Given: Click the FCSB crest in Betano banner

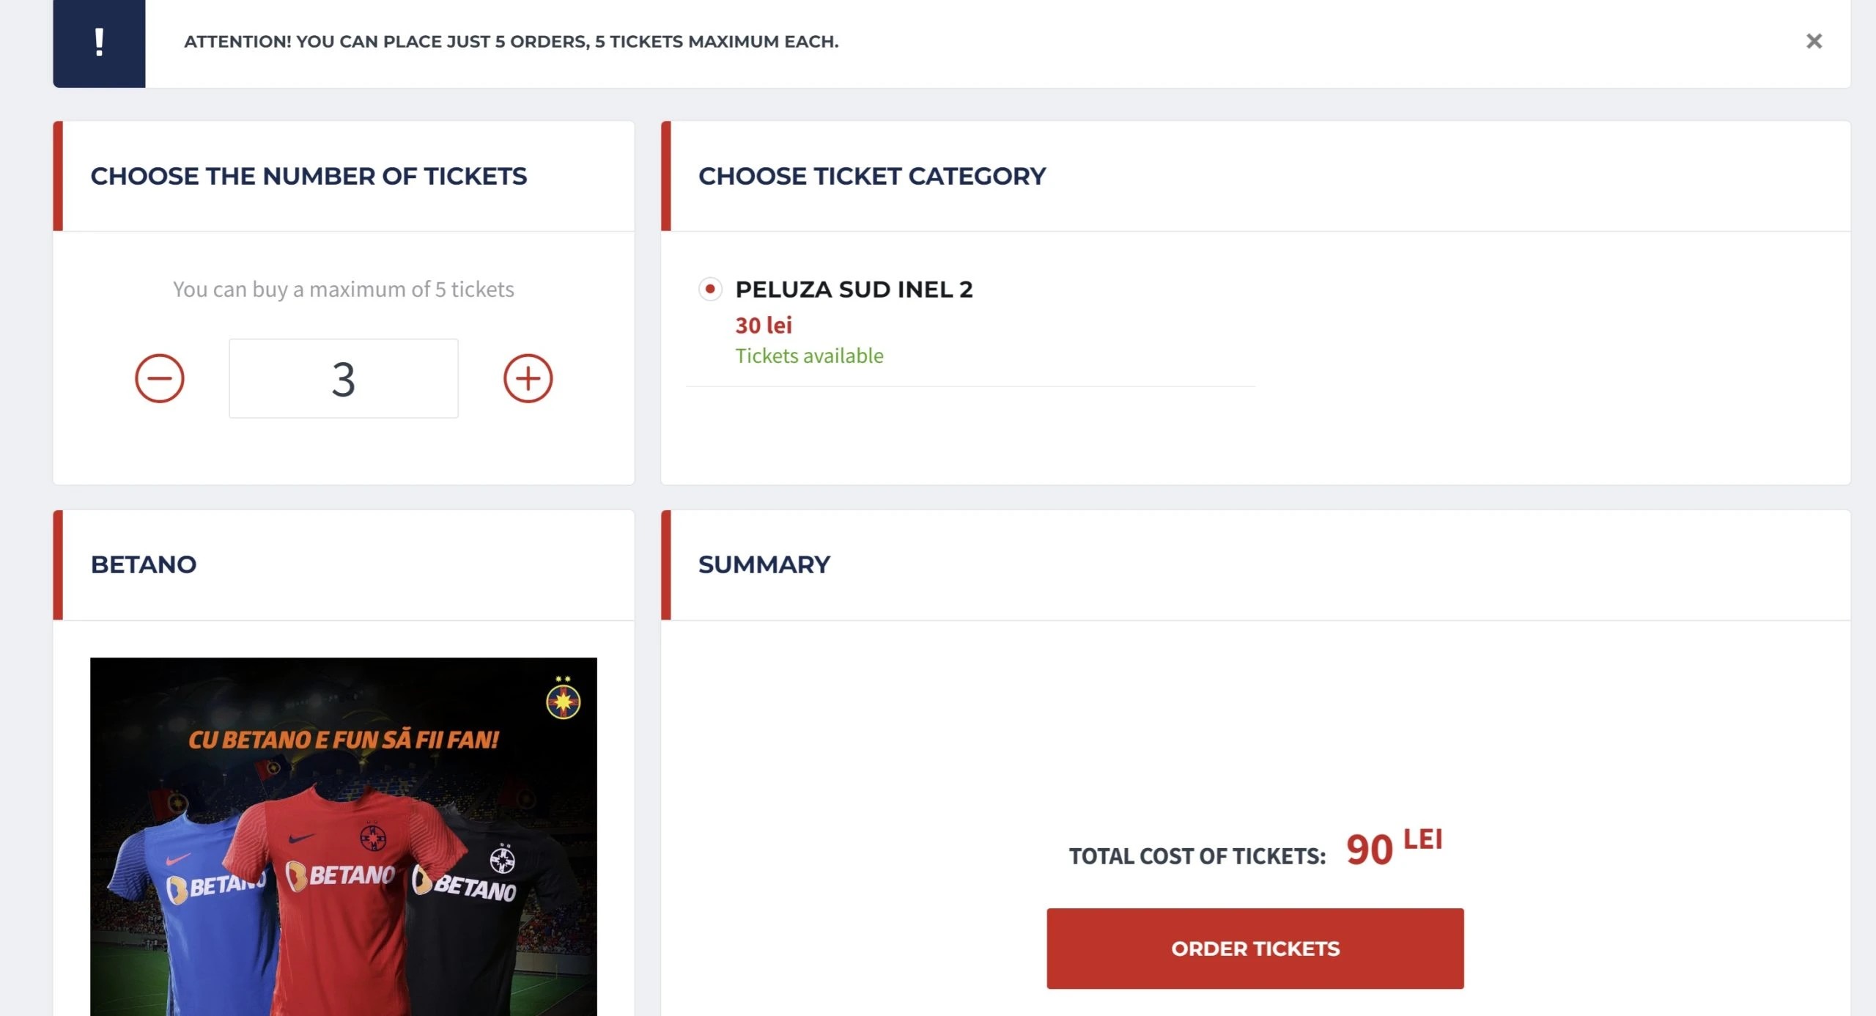Looking at the screenshot, I should tap(563, 700).
